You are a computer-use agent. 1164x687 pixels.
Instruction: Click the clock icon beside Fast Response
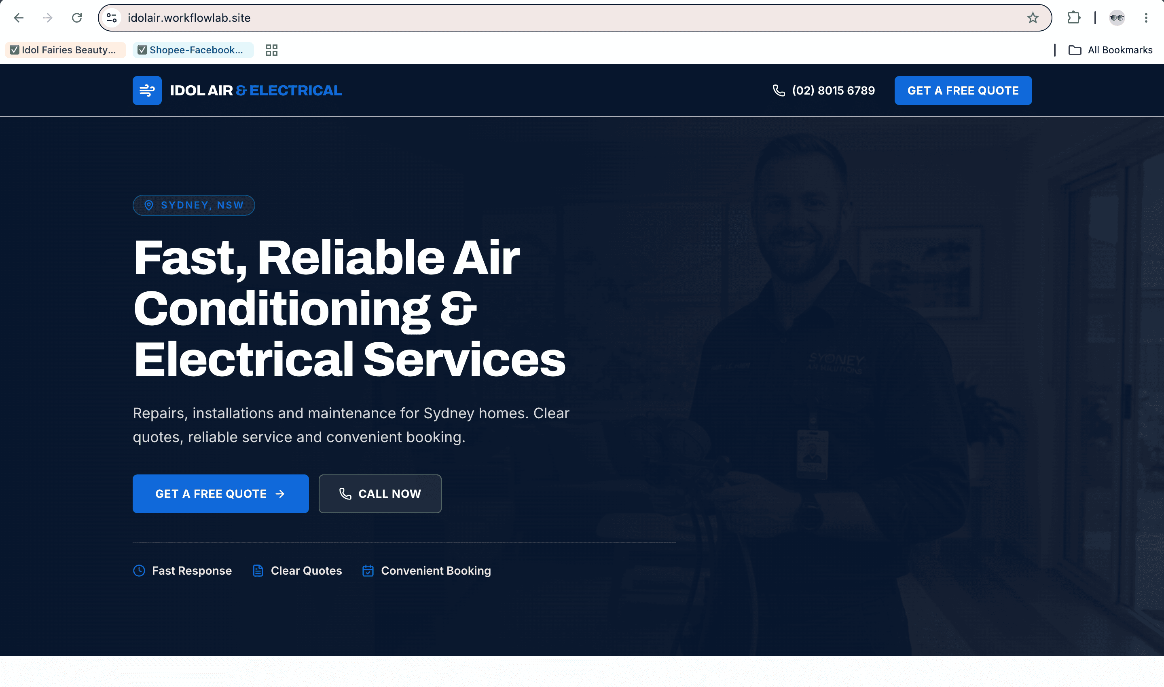point(139,570)
